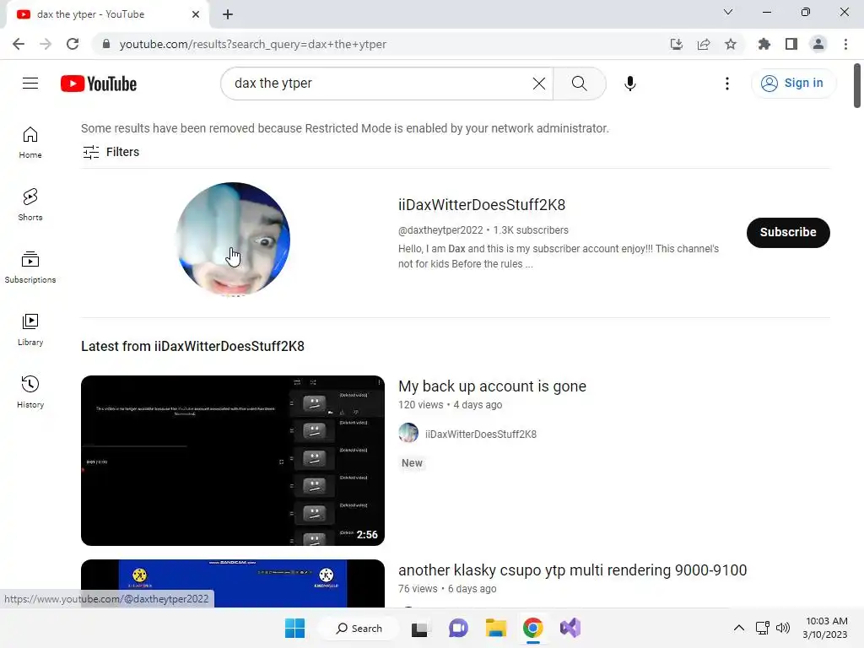864x648 pixels.
Task: Click the channel description starting 'Hello, I am Dax'
Action: pyautogui.click(x=559, y=256)
